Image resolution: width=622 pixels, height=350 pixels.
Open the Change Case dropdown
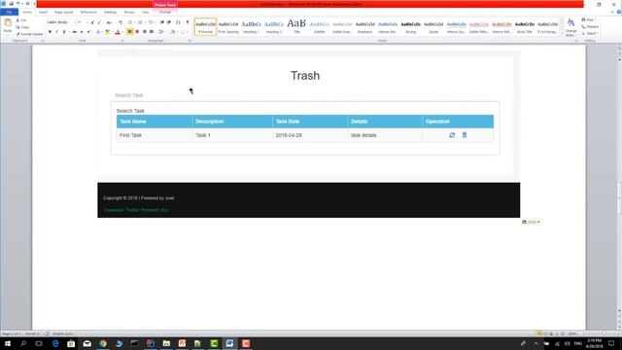pyautogui.click(x=110, y=22)
